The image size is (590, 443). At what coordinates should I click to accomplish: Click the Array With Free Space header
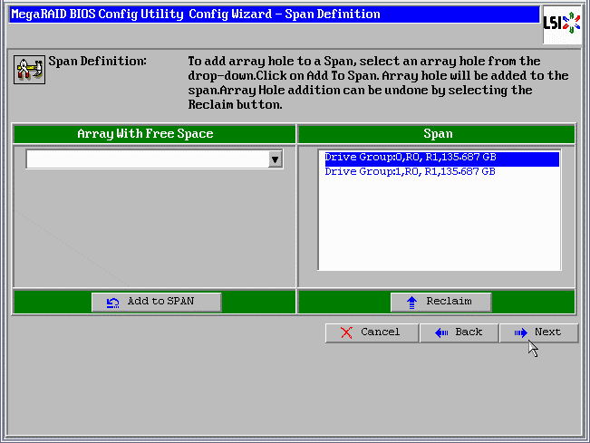click(x=154, y=134)
